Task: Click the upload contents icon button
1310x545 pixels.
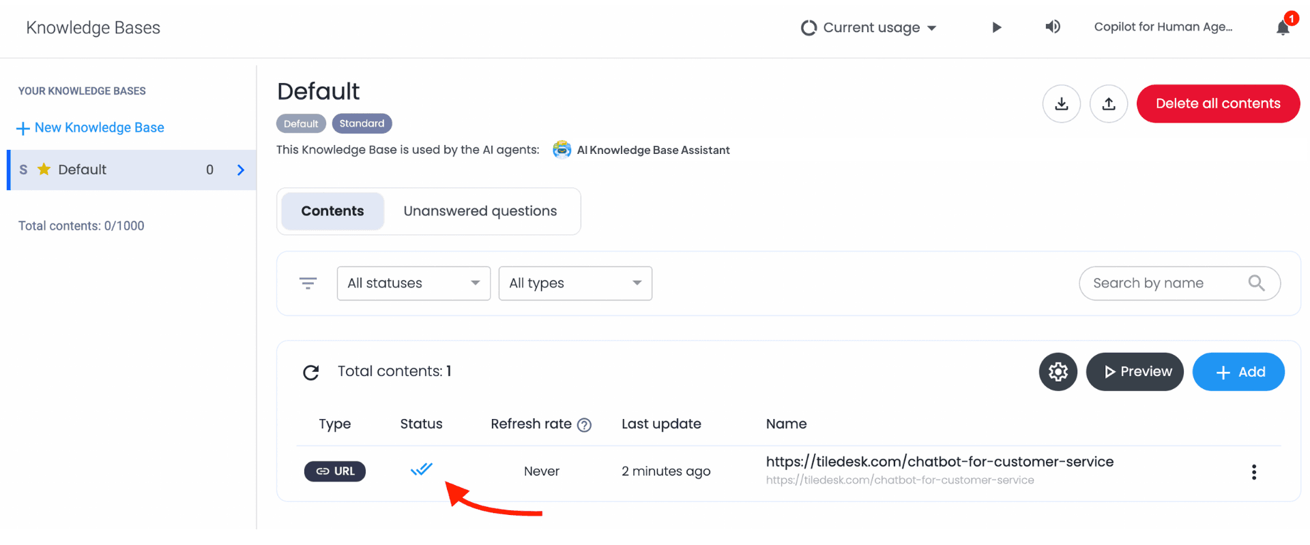Action: click(1109, 104)
